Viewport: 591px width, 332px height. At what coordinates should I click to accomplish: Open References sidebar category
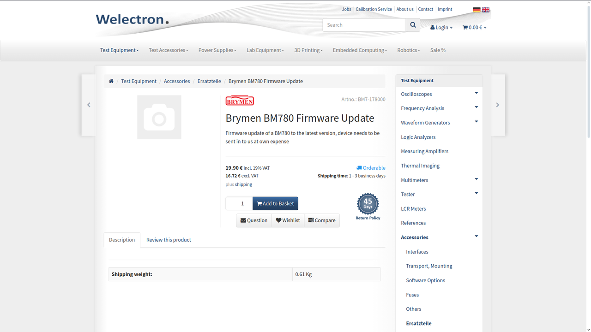413,223
